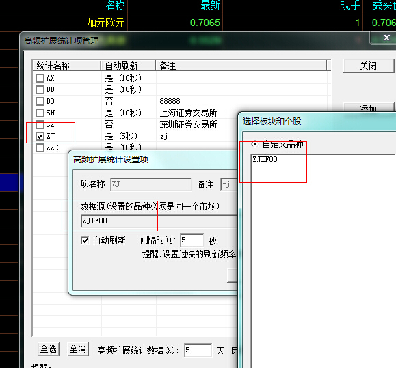Click 否 in the DQ row

click(109, 101)
